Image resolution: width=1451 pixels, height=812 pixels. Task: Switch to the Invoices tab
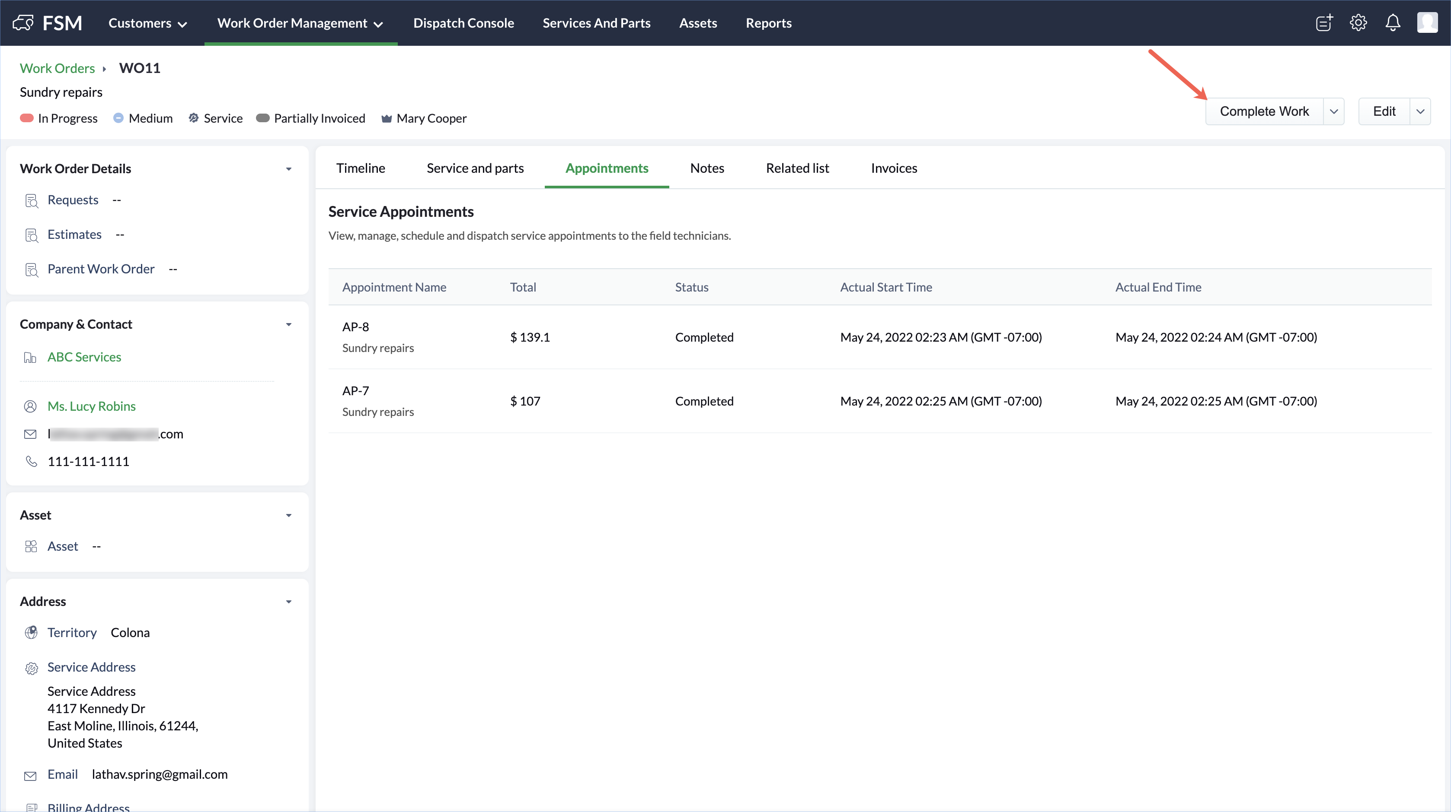point(893,168)
